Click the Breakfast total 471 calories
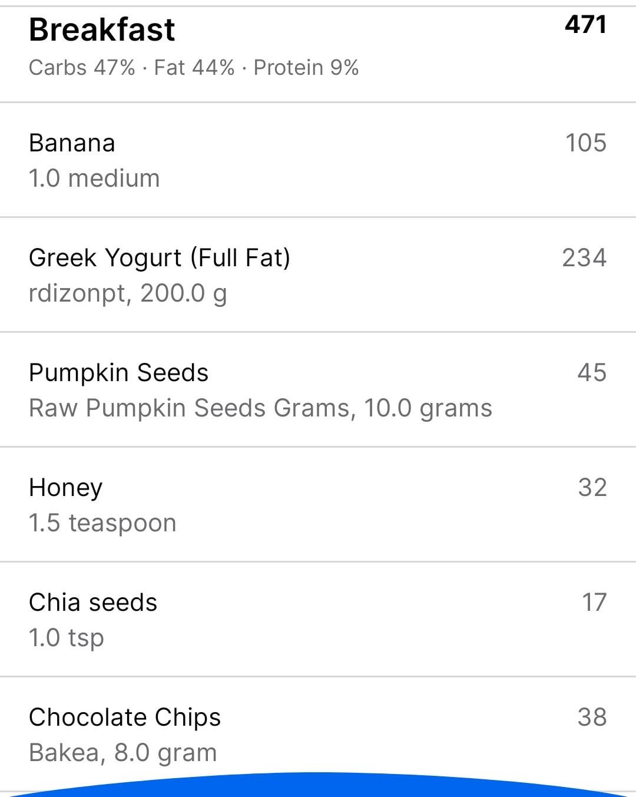 (x=585, y=25)
